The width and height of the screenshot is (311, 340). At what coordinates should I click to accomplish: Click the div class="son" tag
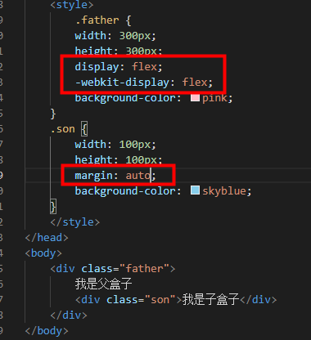[x=128, y=300]
